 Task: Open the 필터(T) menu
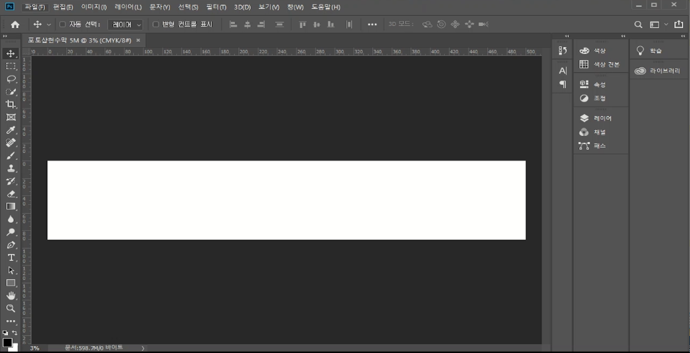[x=216, y=7]
